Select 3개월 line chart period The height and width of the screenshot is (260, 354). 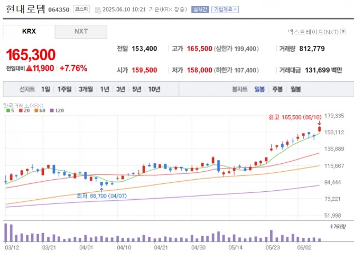pos(86,89)
